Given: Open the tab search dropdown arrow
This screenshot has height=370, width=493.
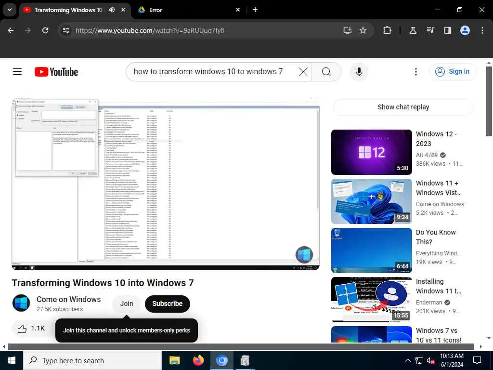Looking at the screenshot, I should coord(10,10).
